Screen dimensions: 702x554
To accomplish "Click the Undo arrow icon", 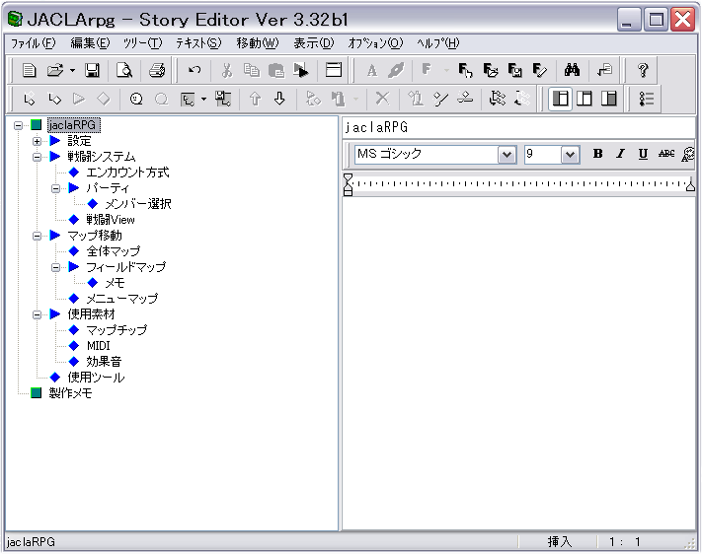I will click(195, 70).
